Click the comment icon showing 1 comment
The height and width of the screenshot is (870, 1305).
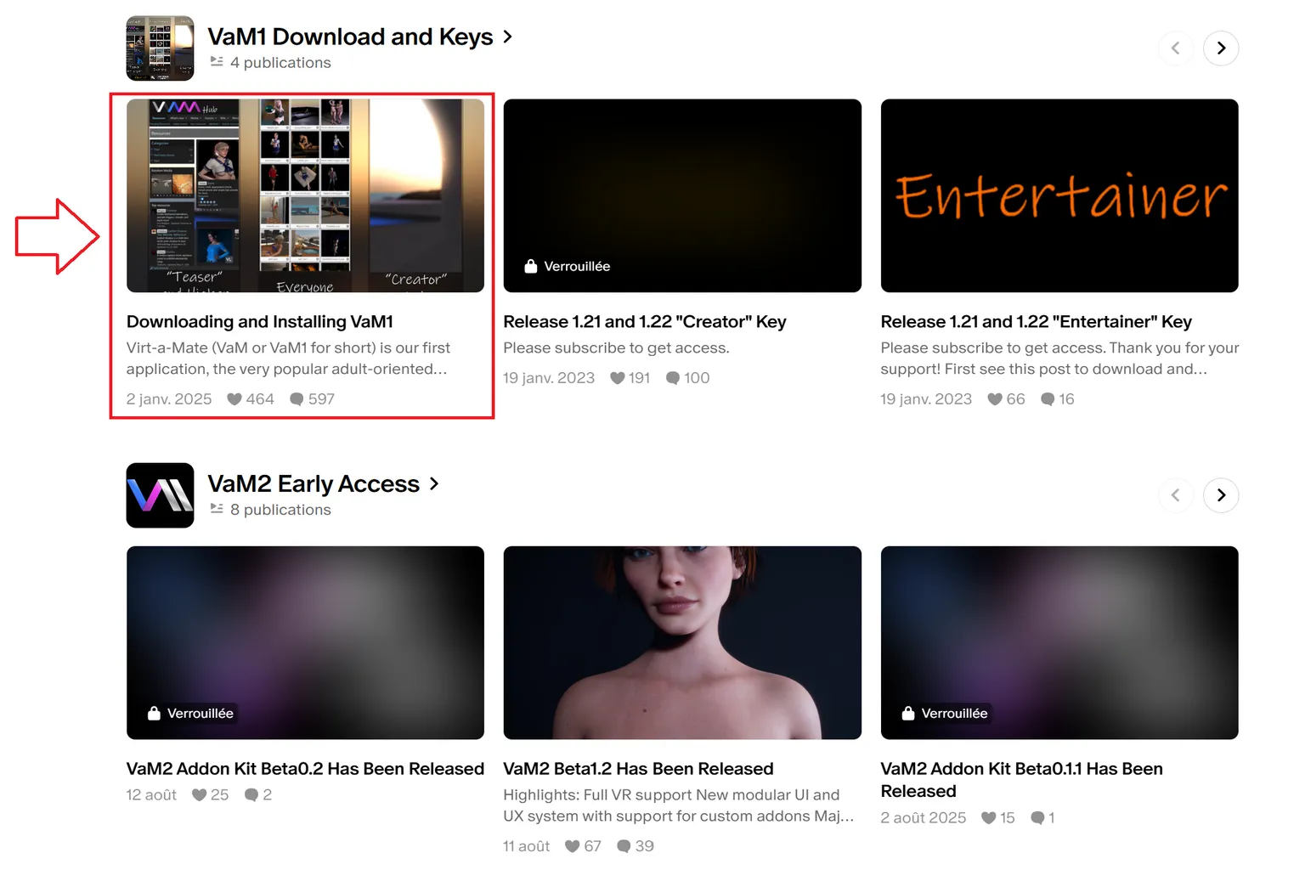click(x=1038, y=818)
